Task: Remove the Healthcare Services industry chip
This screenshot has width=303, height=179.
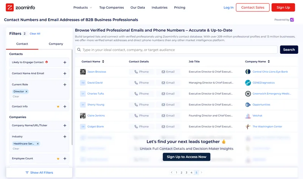Action: coord(38,144)
